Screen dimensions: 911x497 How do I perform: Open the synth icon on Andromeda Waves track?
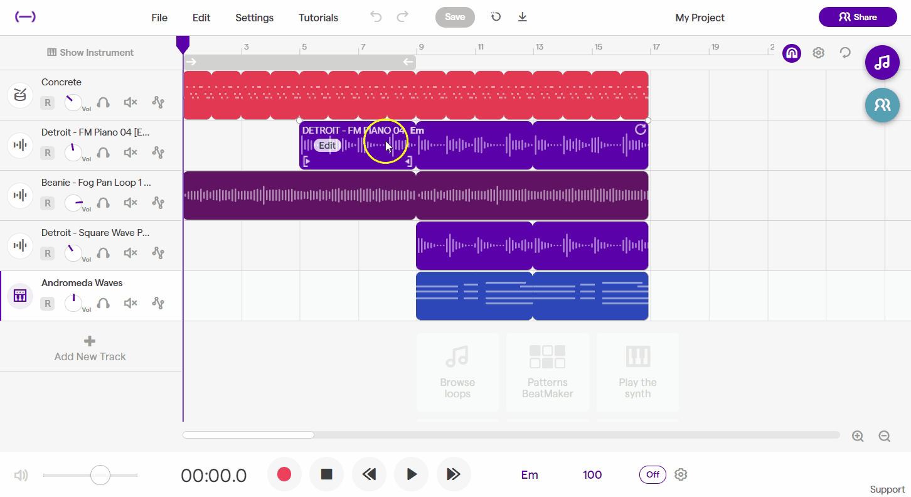click(x=19, y=296)
